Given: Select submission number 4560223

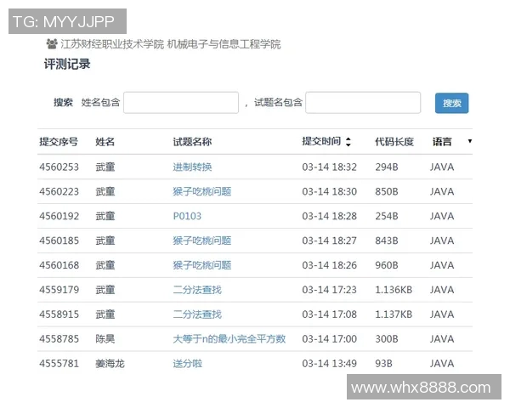Looking at the screenshot, I should (59, 191).
